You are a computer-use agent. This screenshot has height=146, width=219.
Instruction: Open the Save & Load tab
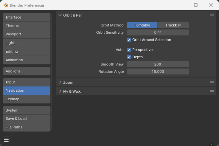click(27, 119)
